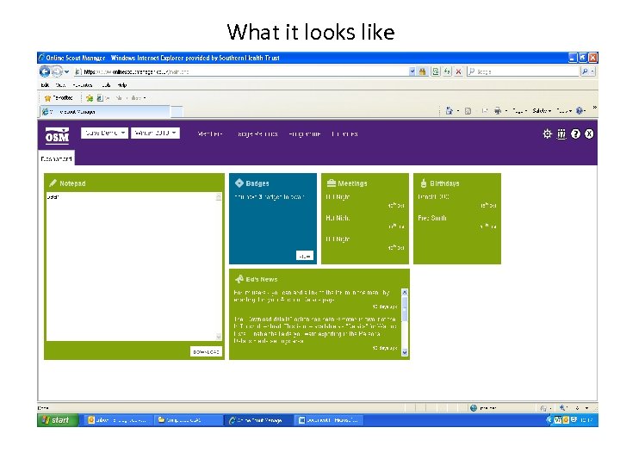Click the OSM logo in the header
This screenshot has height=465, width=620.
coord(57,136)
